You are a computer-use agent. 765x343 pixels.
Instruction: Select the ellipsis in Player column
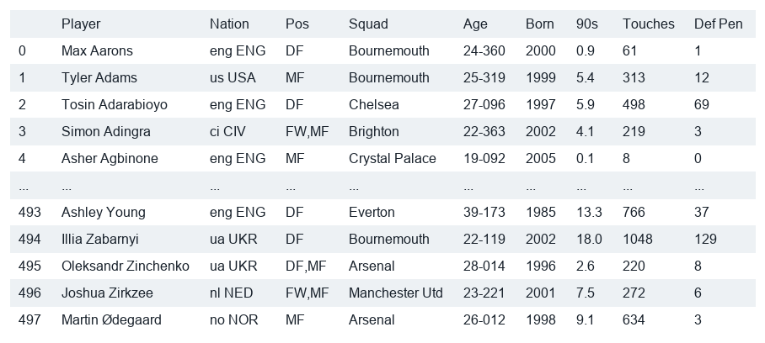pos(67,187)
